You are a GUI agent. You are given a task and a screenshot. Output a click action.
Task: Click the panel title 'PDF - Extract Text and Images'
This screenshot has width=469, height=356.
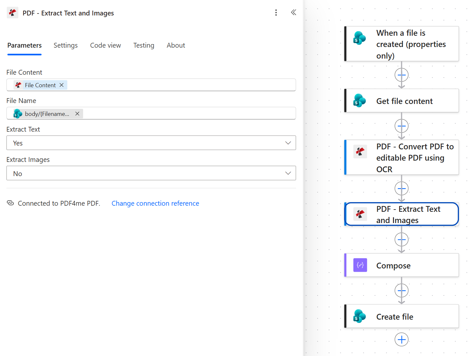click(68, 13)
